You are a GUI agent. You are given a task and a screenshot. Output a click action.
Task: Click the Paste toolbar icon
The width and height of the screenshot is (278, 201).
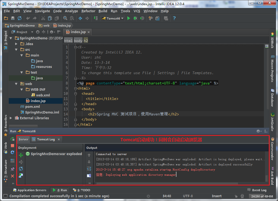pyautogui.click(x=57, y=18)
